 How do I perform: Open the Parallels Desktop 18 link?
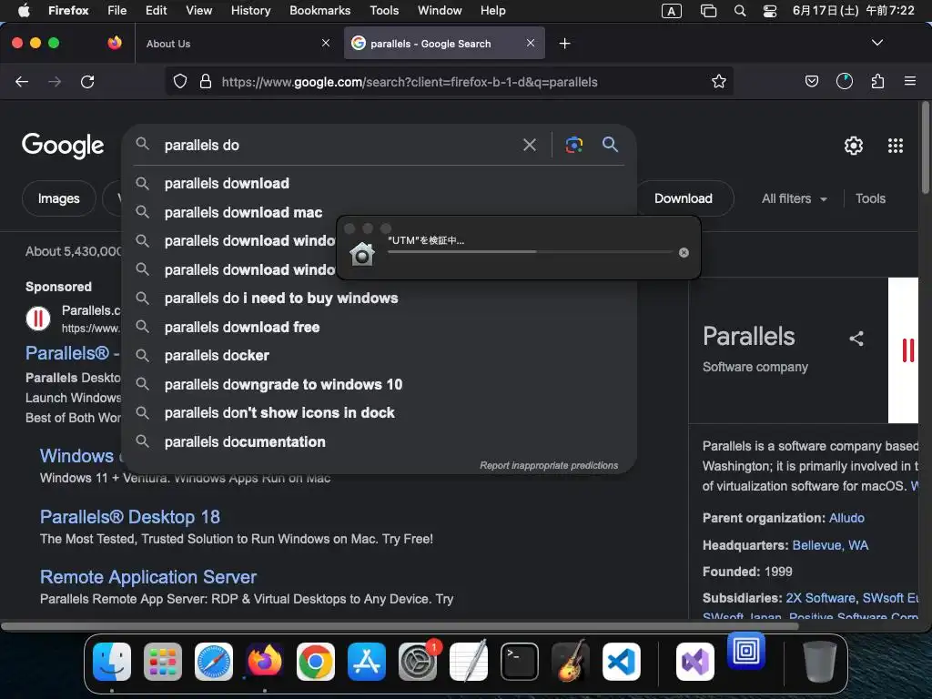129,517
